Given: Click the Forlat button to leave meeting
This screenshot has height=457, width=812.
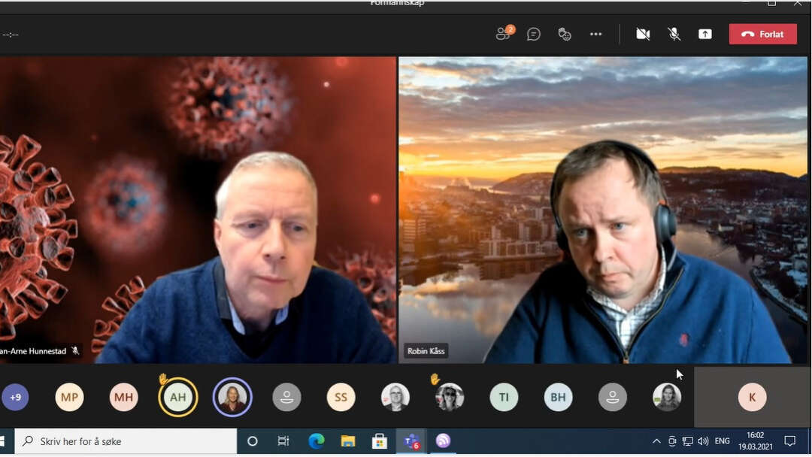Looking at the screenshot, I should coord(762,34).
